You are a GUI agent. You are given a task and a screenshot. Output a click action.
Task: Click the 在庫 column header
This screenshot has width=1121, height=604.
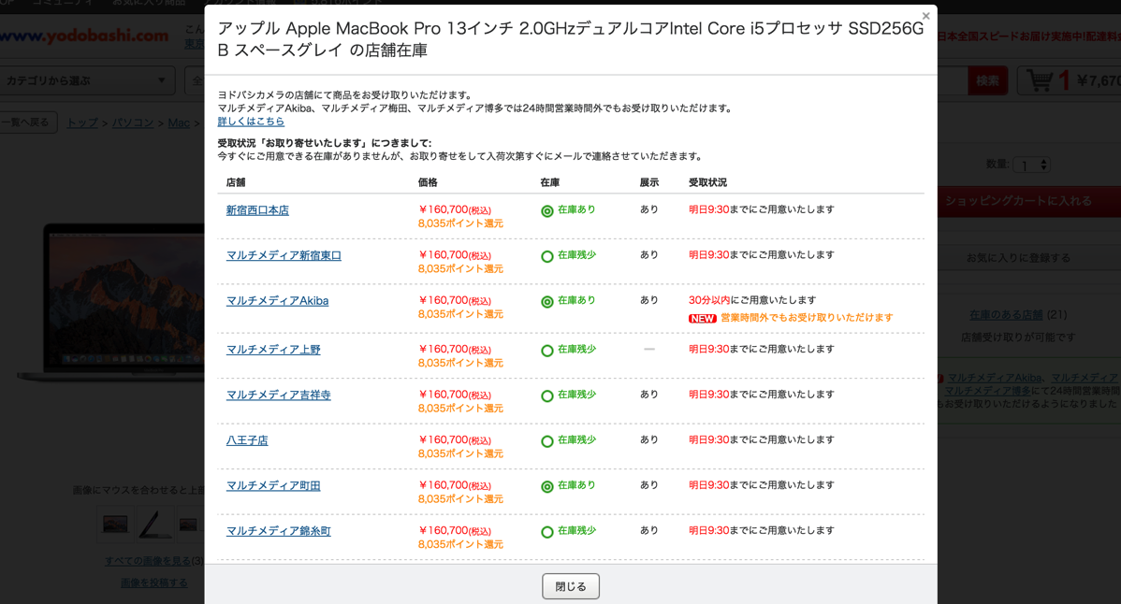click(550, 182)
